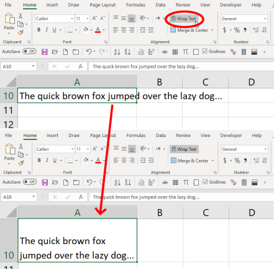Click the Undo arrow in the upper toolbar

[89, 52]
